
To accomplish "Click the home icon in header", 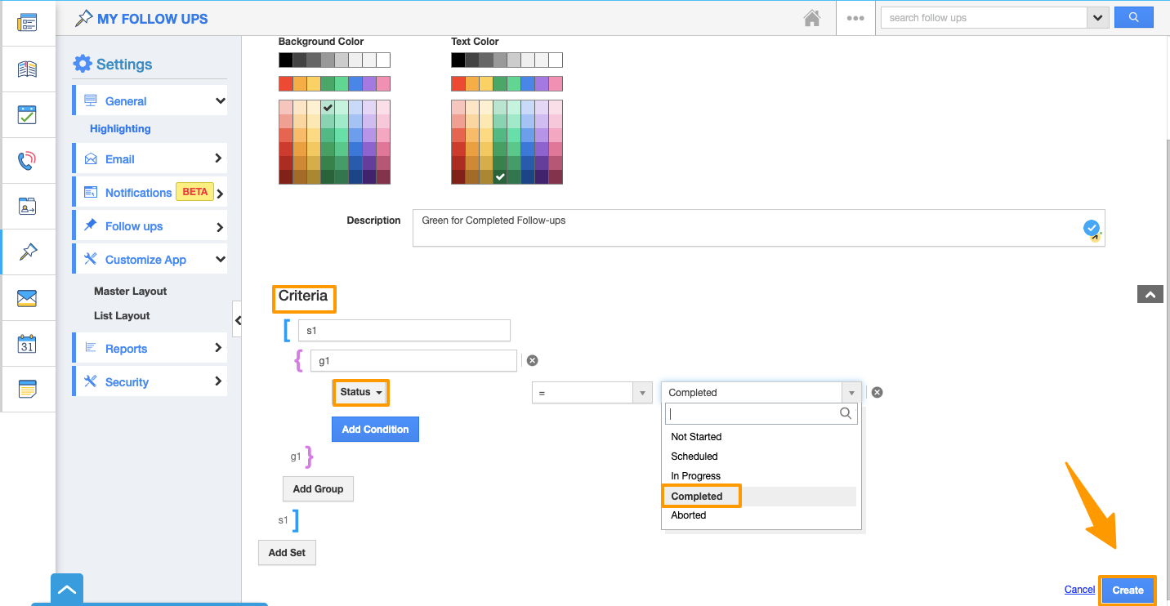I will (811, 18).
